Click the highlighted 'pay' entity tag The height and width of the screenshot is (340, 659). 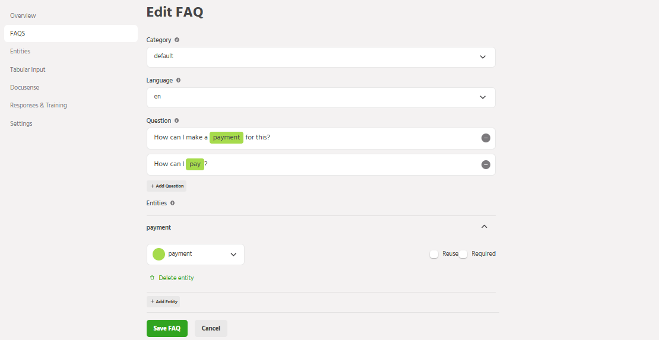pyautogui.click(x=195, y=164)
